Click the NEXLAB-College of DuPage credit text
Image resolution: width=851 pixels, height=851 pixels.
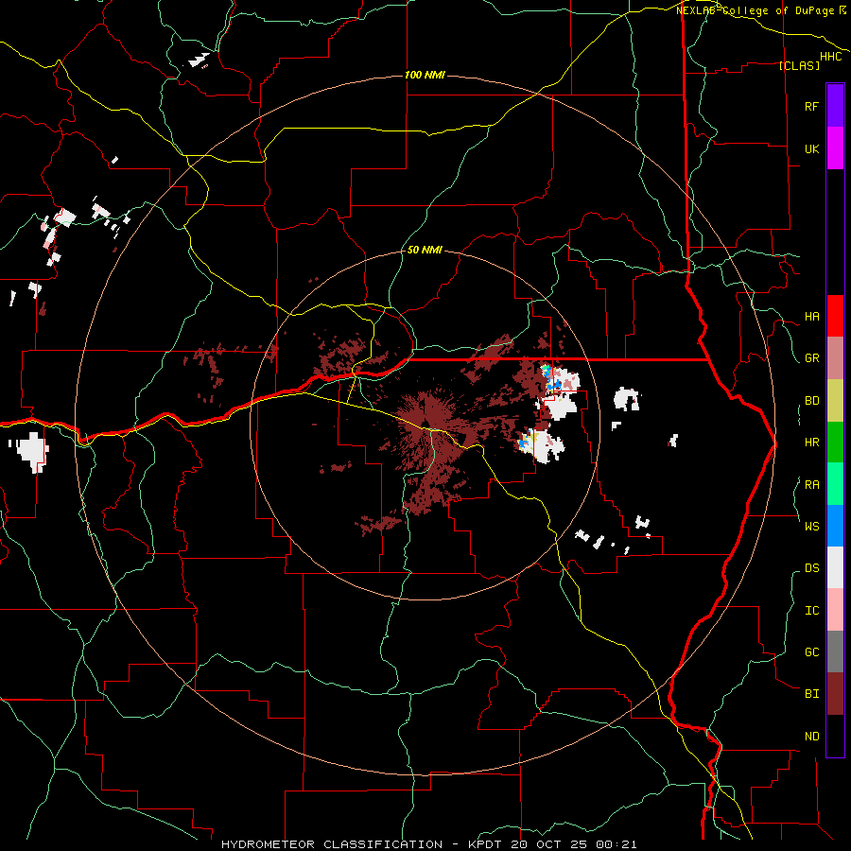760,10
